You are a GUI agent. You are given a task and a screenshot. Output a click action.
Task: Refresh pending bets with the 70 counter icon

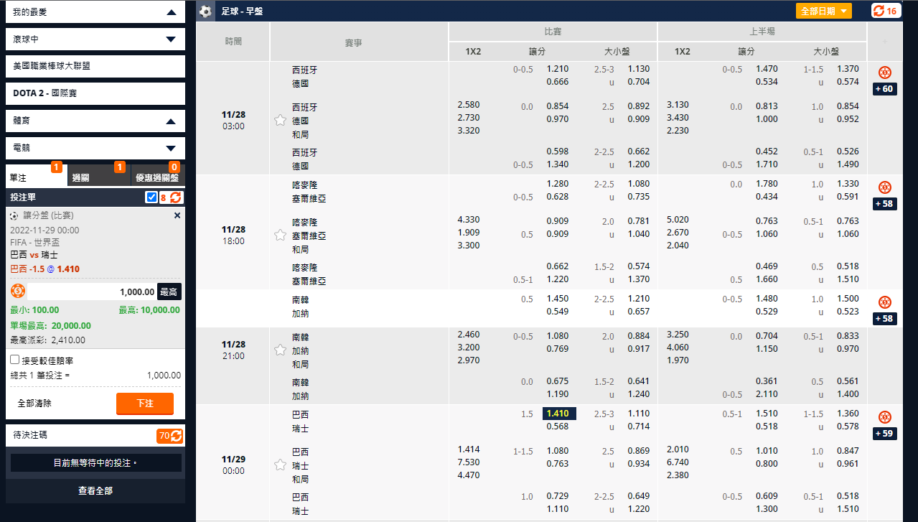[176, 436]
